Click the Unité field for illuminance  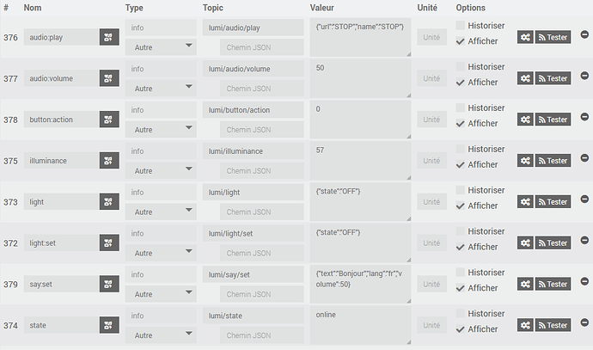(x=433, y=161)
